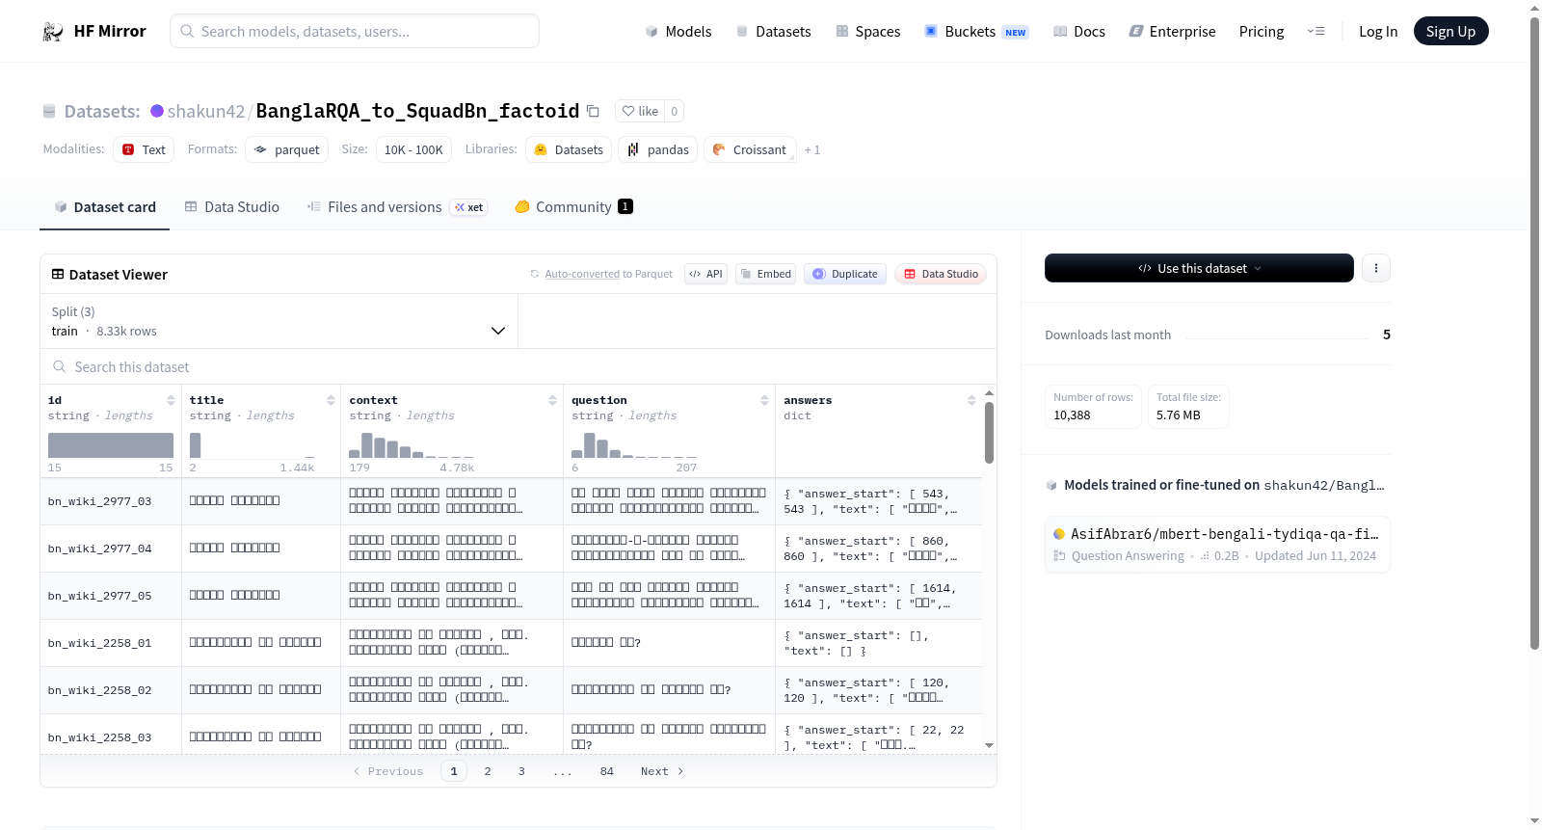
Task: Open Docs in the navigation
Action: [x=1079, y=32]
